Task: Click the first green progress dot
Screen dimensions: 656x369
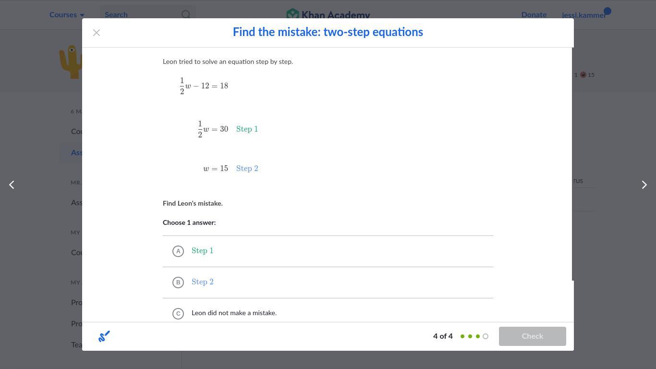Action: (462, 336)
